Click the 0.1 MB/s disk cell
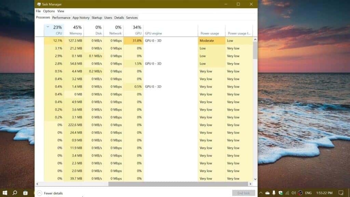 pos(94,56)
